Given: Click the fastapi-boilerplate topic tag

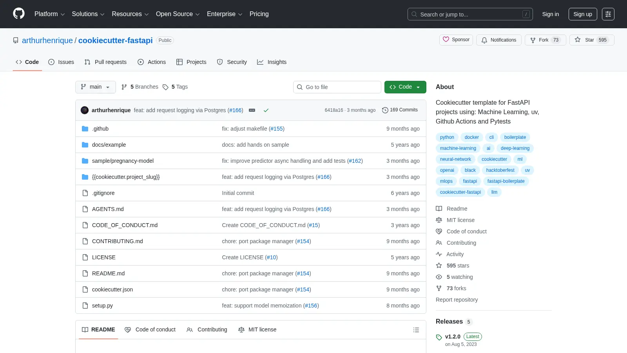Looking at the screenshot, I should pyautogui.click(x=506, y=181).
